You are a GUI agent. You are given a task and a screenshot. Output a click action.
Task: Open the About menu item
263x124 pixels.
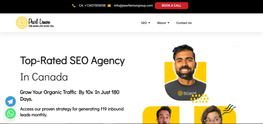click(x=162, y=23)
